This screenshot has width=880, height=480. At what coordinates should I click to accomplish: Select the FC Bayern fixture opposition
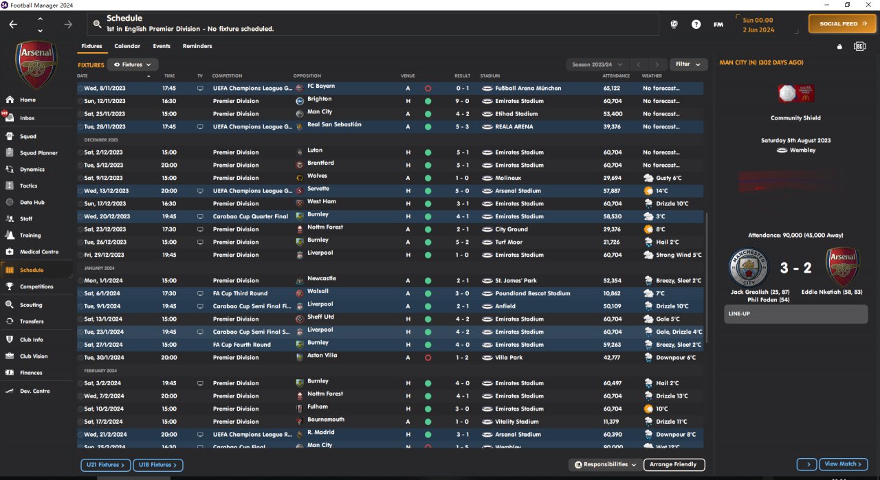(321, 87)
